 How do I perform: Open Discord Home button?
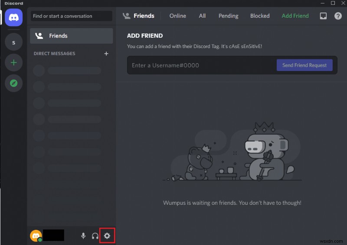[14, 17]
